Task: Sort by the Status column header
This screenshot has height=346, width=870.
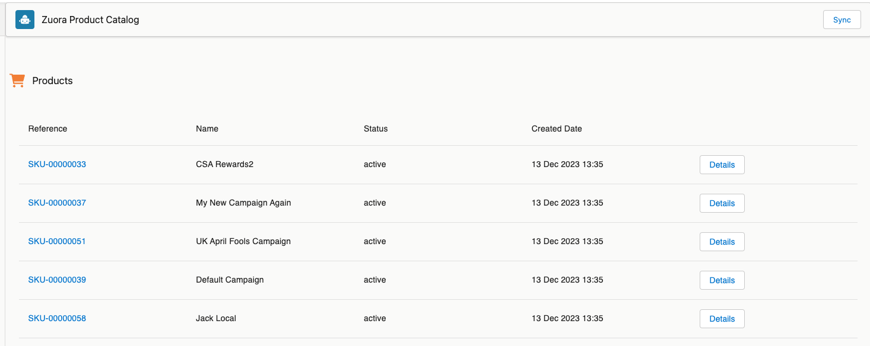Action: (375, 129)
